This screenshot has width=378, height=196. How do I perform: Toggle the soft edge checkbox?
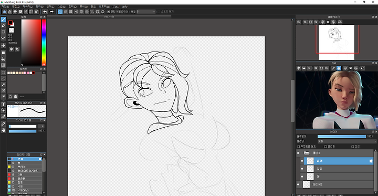[x=159, y=12]
